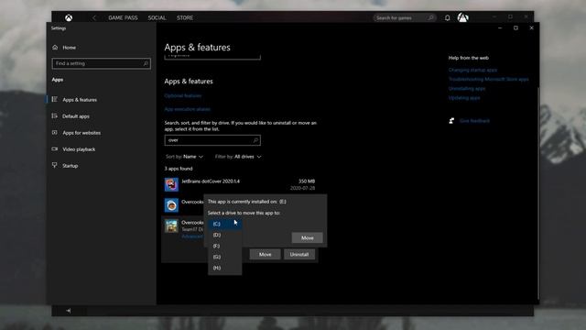This screenshot has width=586, height=330.
Task: Open GAME PASS tab in Xbox app
Action: point(123,17)
